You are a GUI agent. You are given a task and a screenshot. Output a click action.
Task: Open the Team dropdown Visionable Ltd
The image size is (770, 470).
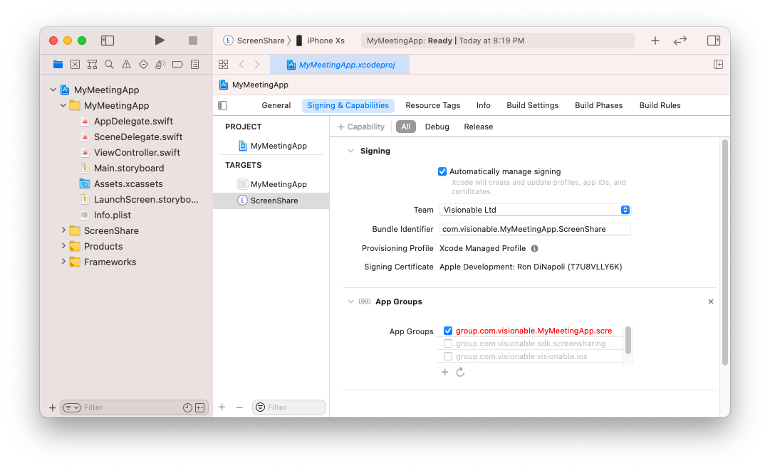[x=535, y=210]
